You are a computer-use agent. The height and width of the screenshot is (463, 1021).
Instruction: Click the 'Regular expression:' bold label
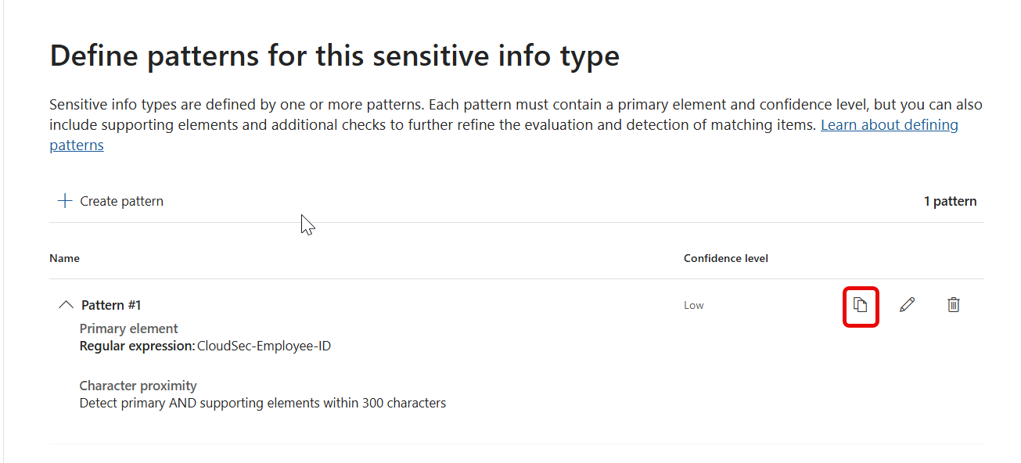pos(137,346)
